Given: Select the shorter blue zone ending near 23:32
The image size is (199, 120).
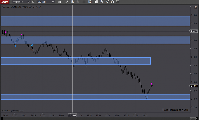Looking at the screenshot, I should tap(76, 61).
